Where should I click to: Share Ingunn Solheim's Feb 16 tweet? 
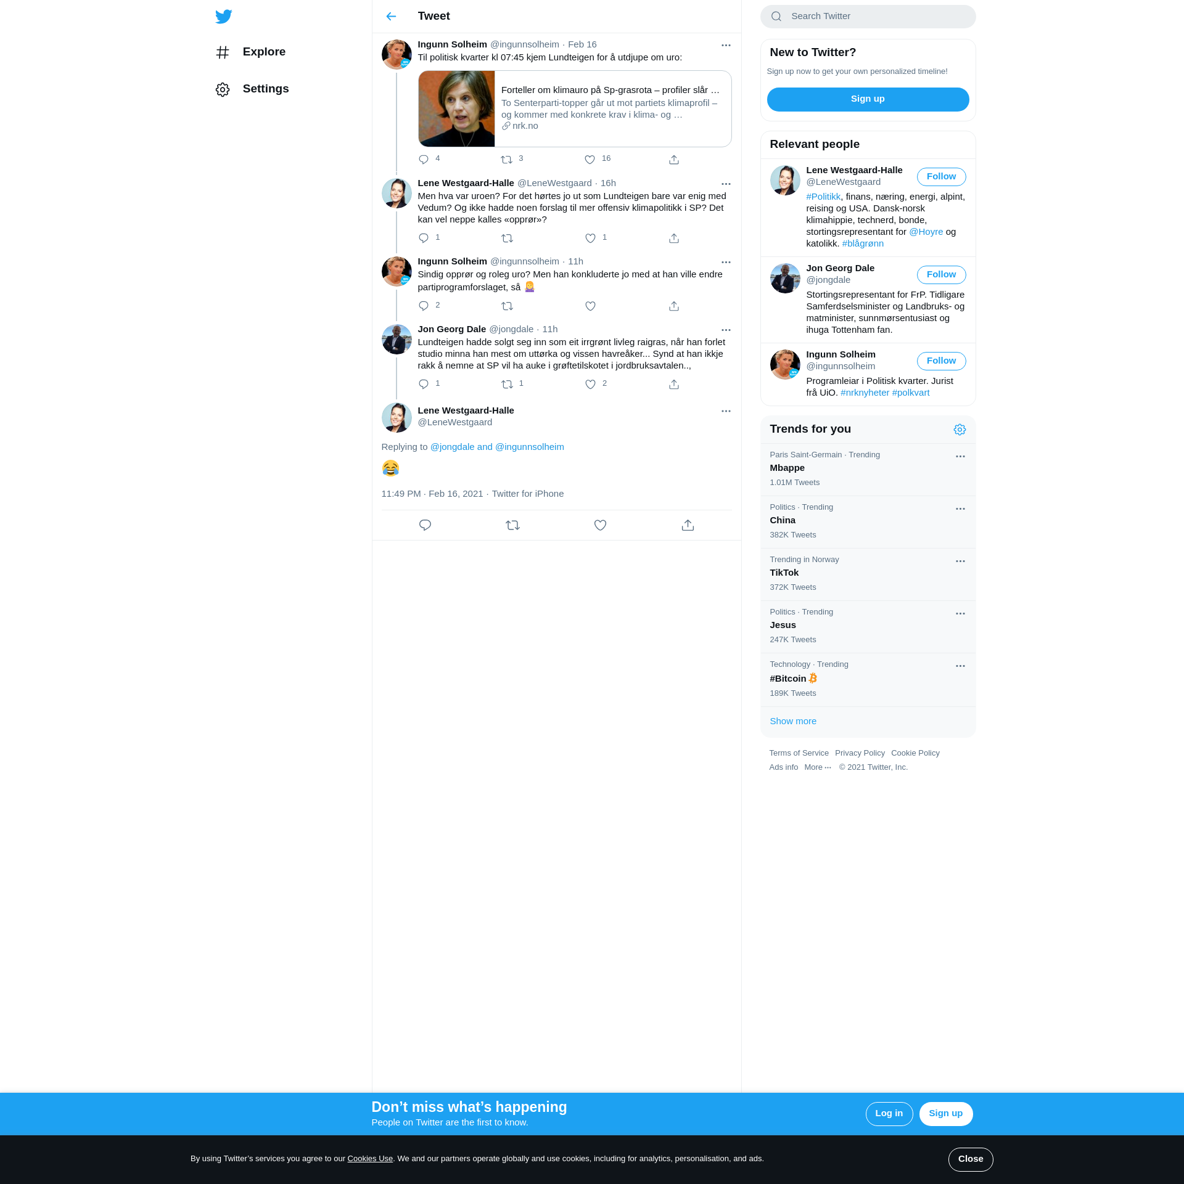click(x=674, y=160)
